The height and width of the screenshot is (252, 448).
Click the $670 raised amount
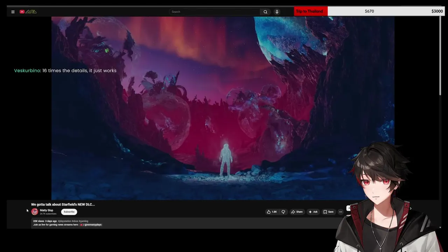(369, 11)
